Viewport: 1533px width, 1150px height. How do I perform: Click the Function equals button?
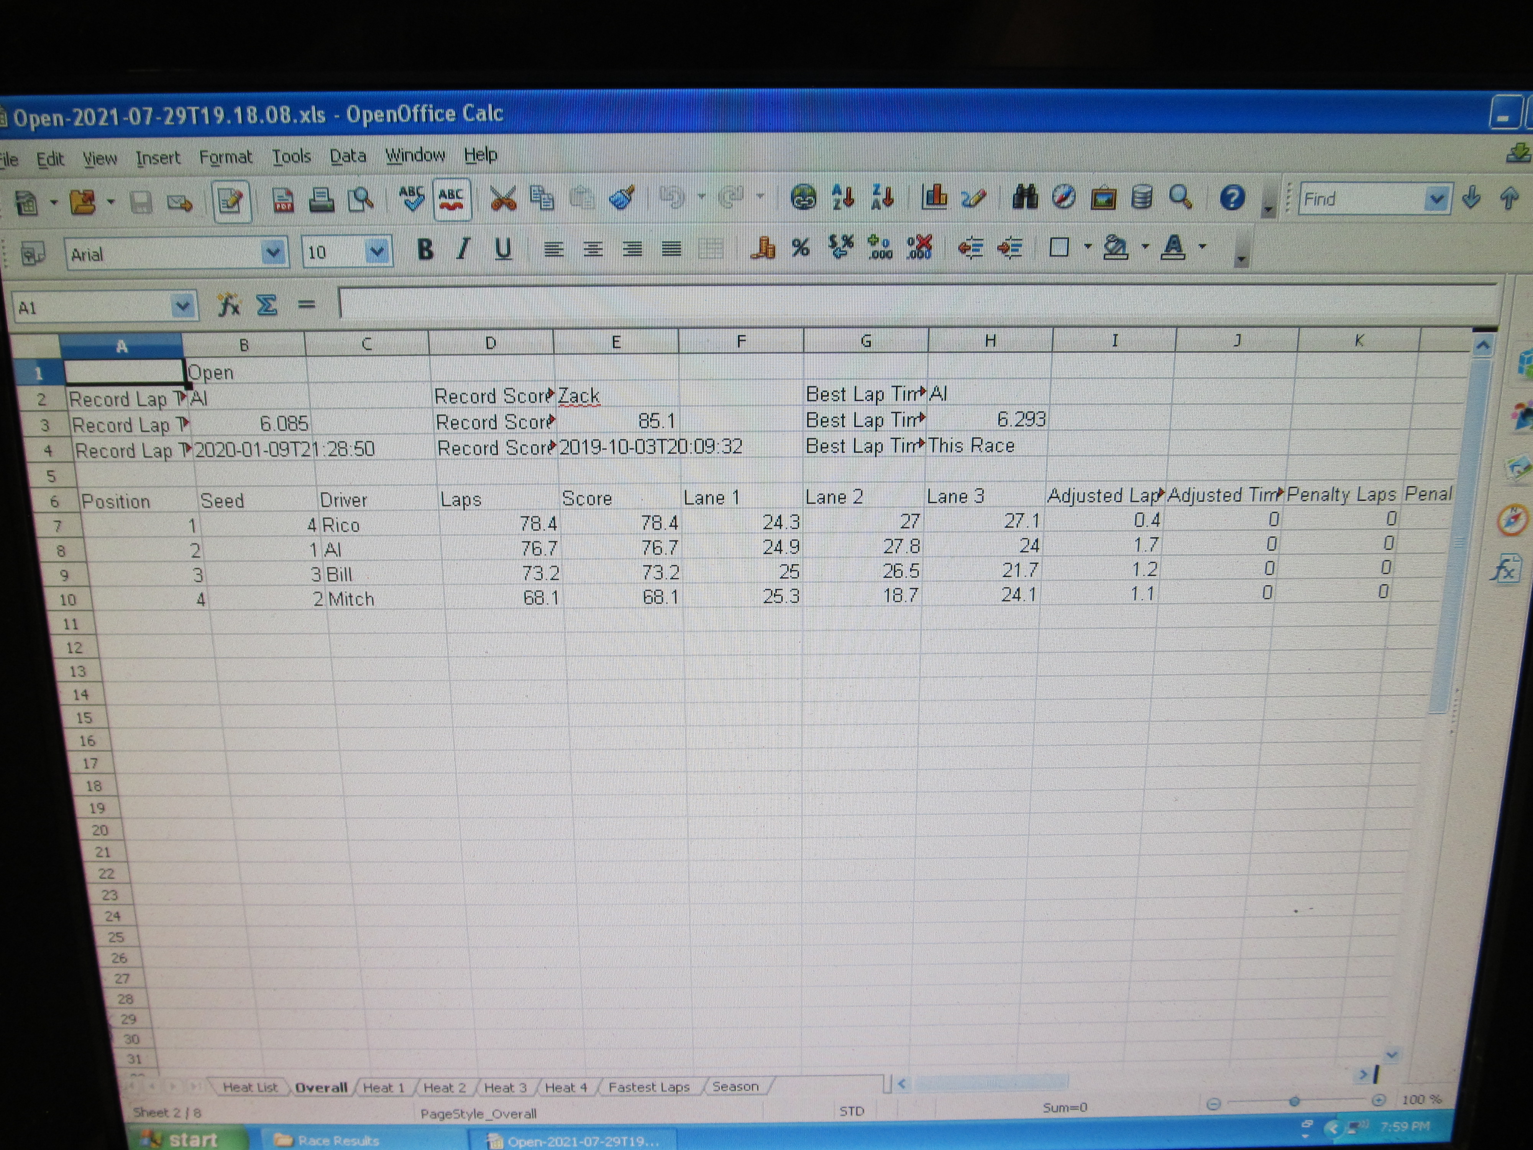[x=306, y=304]
